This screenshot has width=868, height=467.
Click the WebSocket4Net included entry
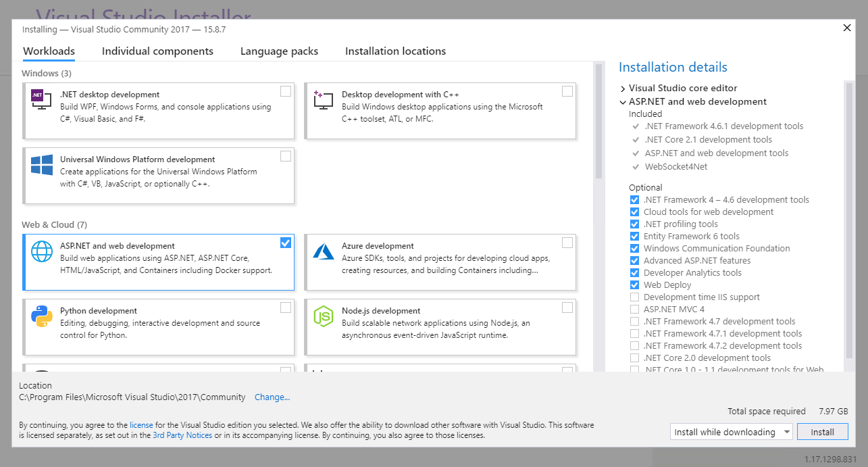pyautogui.click(x=675, y=167)
